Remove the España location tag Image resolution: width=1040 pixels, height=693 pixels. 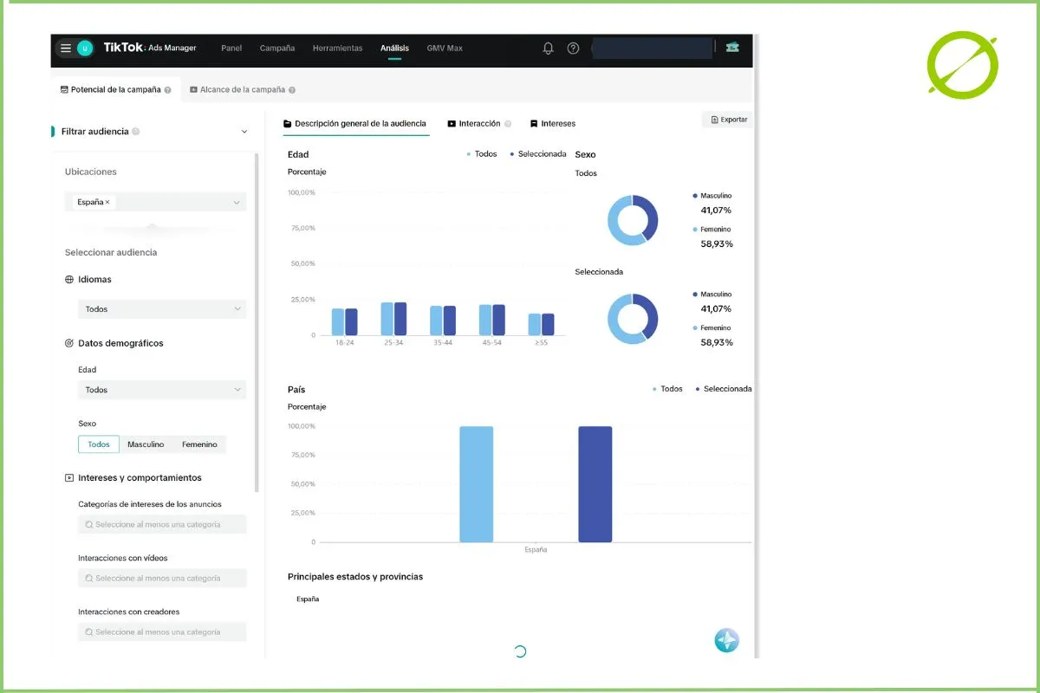107,202
